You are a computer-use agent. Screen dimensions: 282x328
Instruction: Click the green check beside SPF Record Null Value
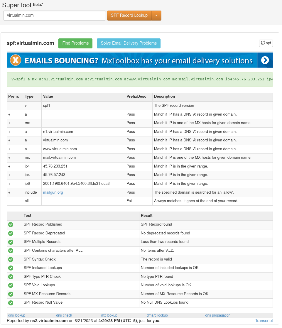11,302
